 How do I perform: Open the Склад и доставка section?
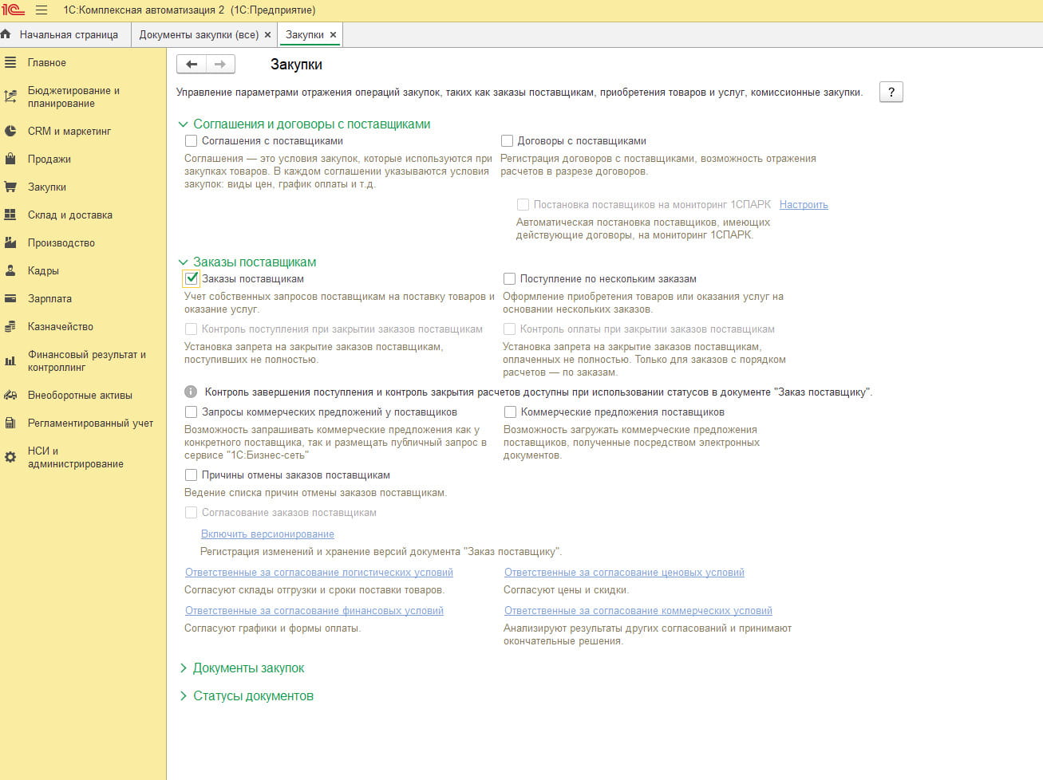coord(70,215)
